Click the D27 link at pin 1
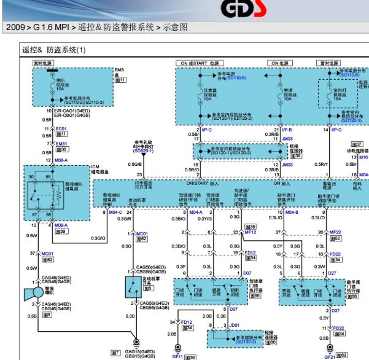Image resolution: width=369 pixels, height=360 pixels. (332, 273)
